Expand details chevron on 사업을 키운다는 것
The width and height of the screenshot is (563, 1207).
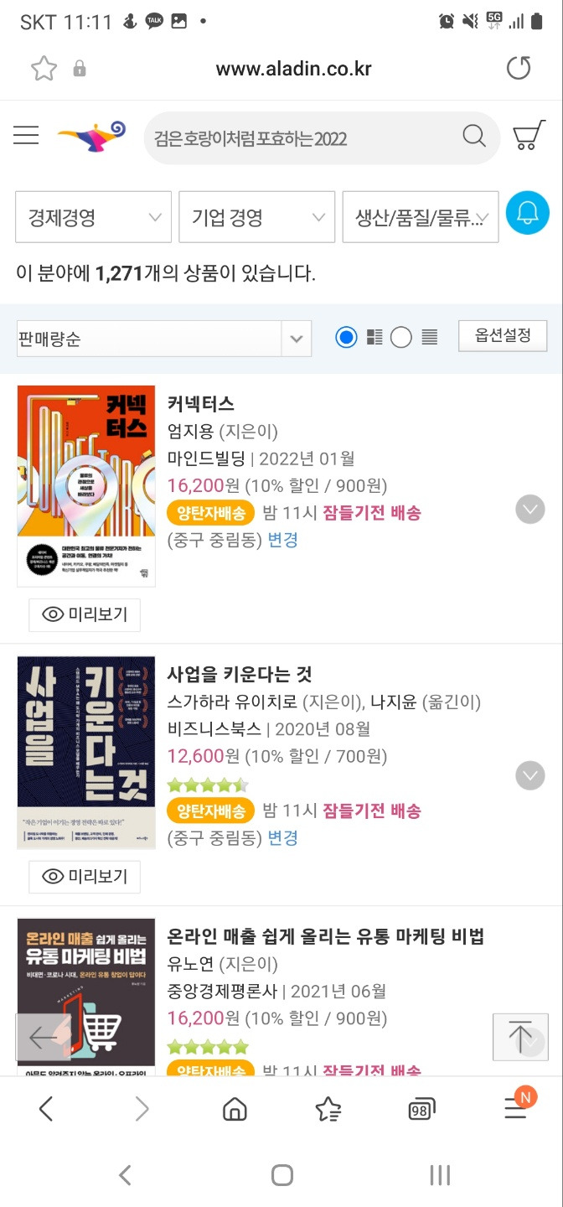click(529, 775)
